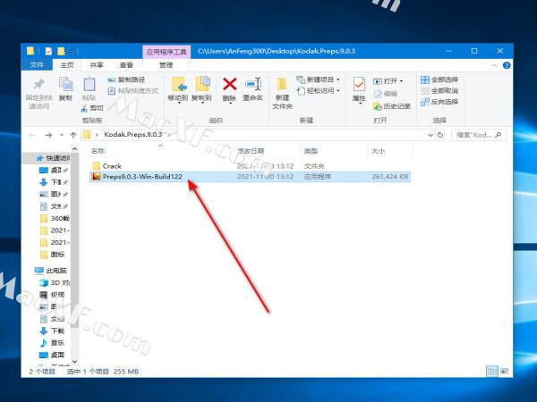The image size is (537, 402).
Task: Switch to Details view in the status bar
Action: tap(492, 371)
